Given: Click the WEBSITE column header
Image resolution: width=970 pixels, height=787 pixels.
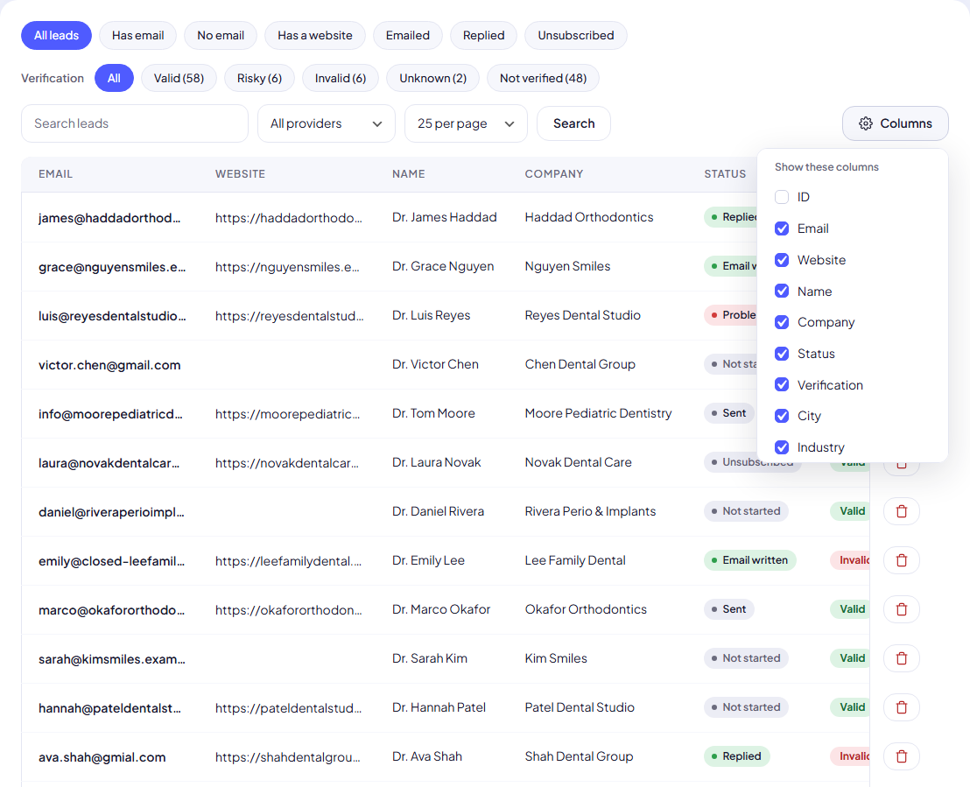Looking at the screenshot, I should [x=240, y=174].
